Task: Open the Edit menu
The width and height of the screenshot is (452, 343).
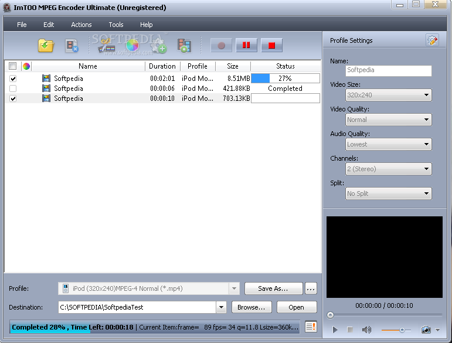Action: (49, 25)
